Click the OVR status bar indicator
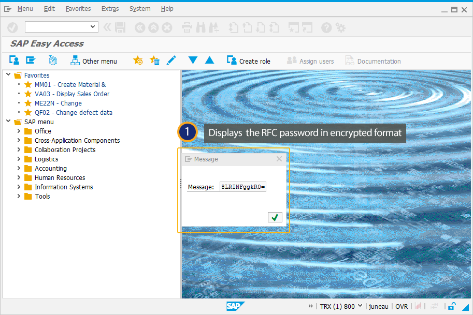The image size is (473, 315). [402, 306]
